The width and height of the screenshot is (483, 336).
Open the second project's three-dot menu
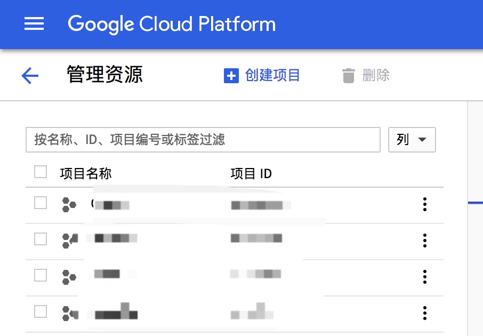click(x=425, y=241)
